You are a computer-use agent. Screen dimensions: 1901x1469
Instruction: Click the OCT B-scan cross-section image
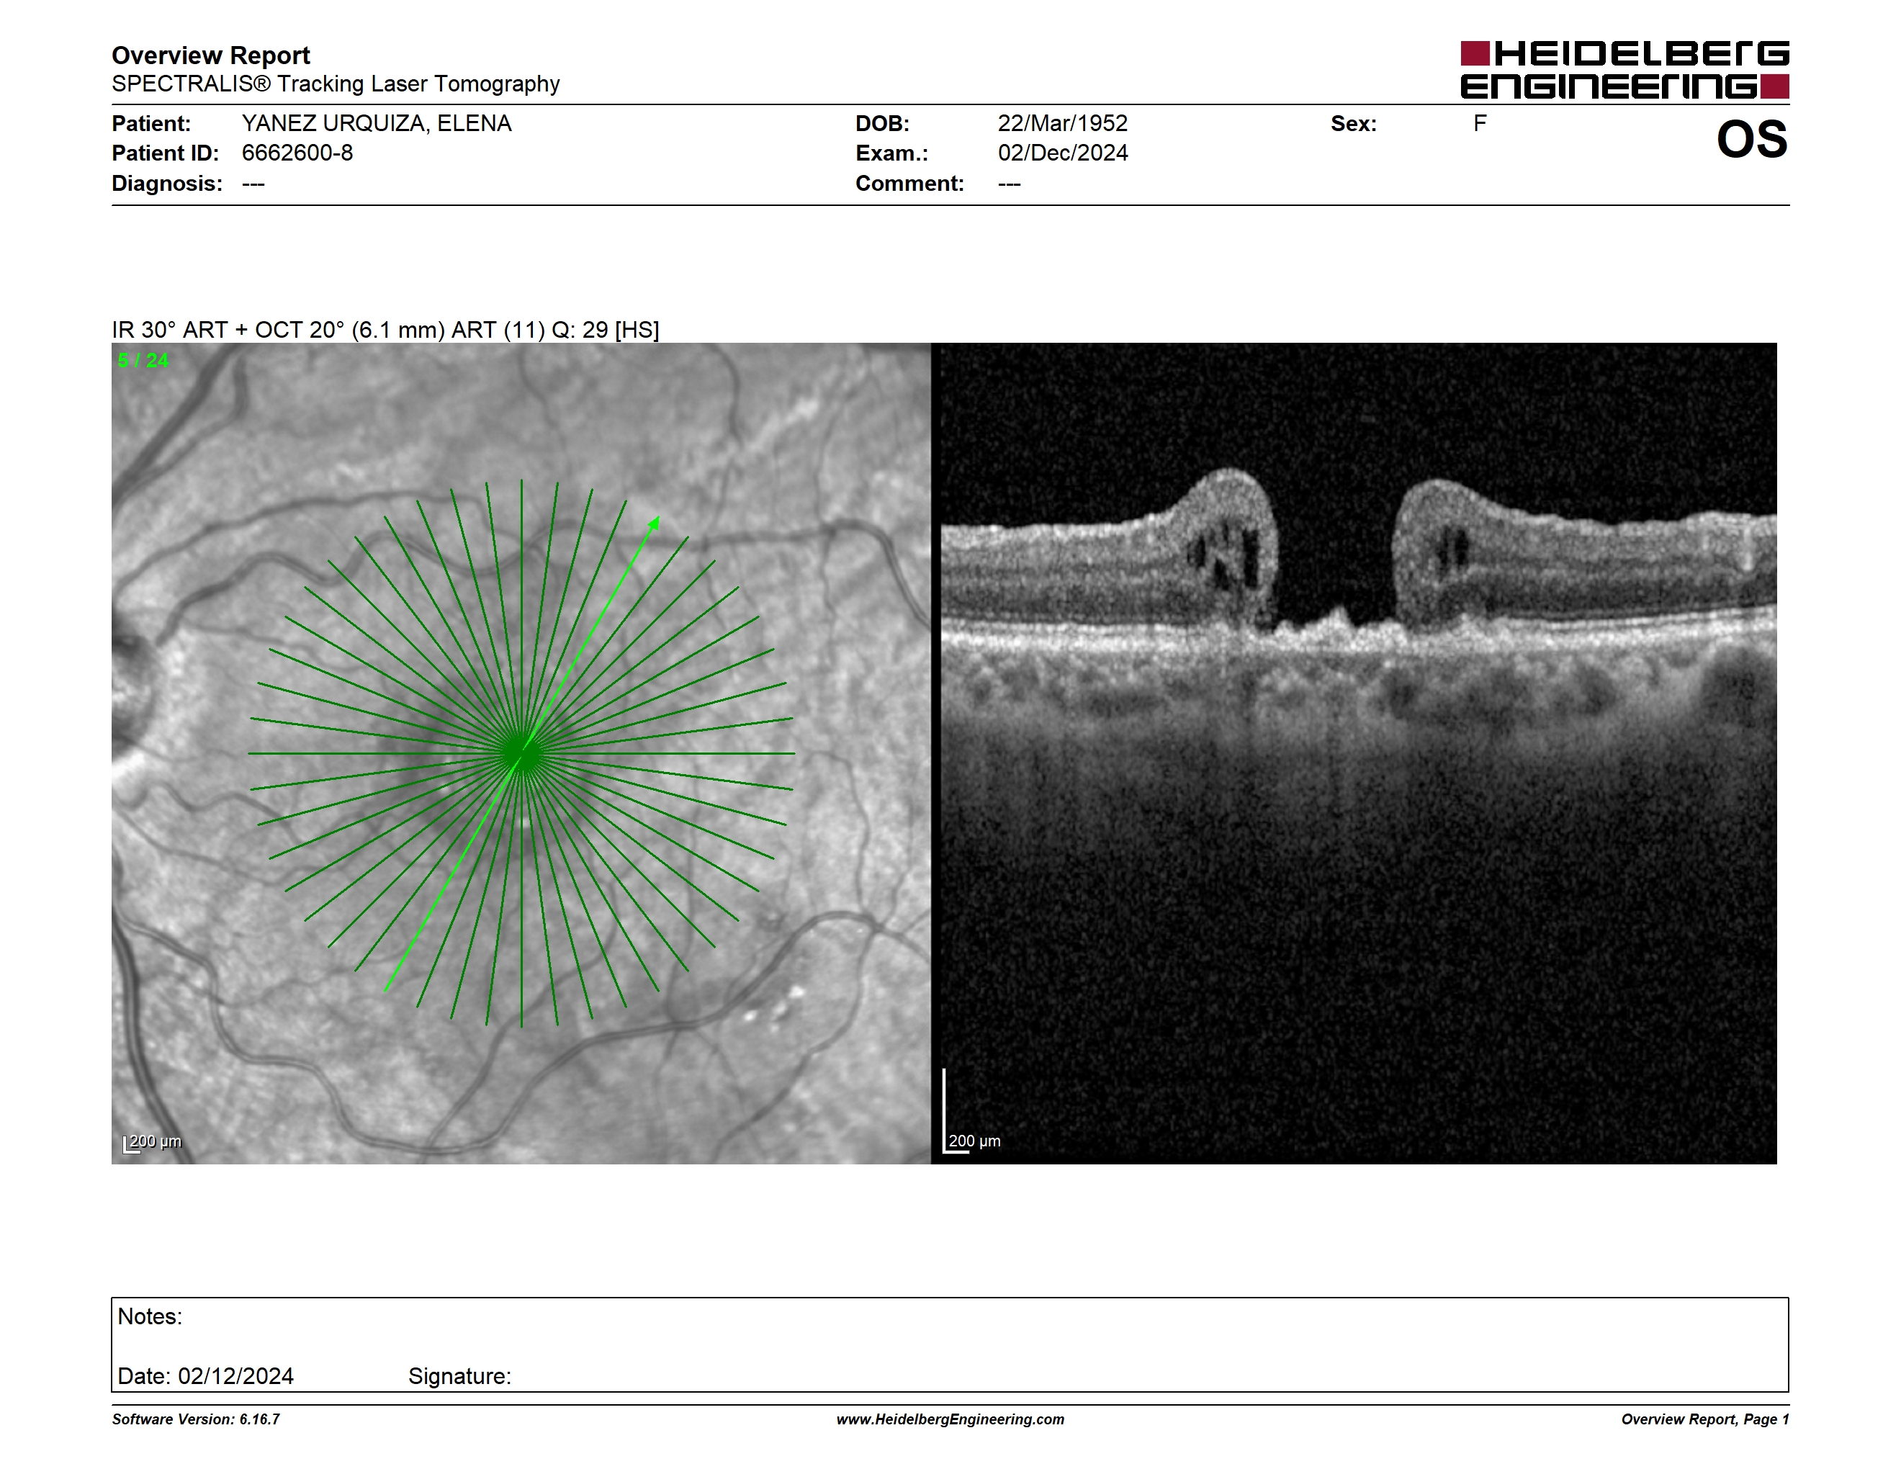(x=1359, y=753)
